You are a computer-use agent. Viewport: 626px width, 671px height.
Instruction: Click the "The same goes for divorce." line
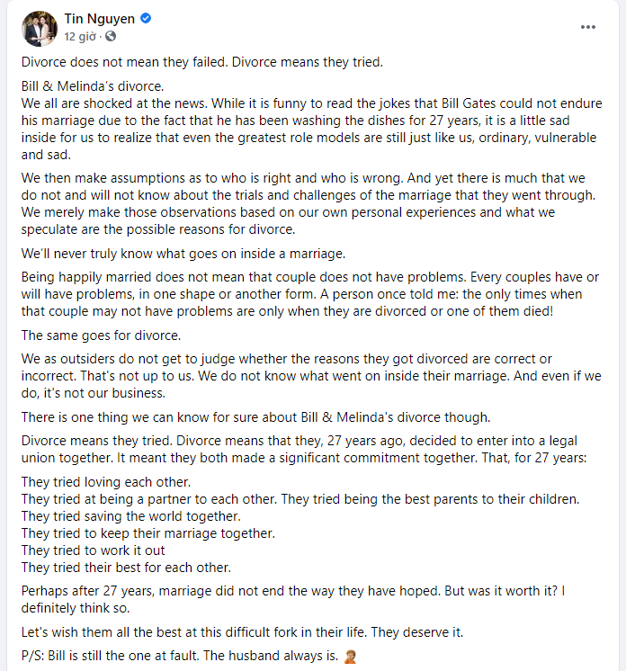[101, 335]
